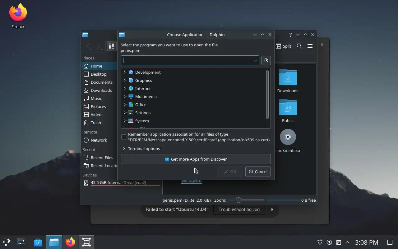Expand hidden system tray icons arrow
This screenshot has height=249, width=398.
(347, 242)
